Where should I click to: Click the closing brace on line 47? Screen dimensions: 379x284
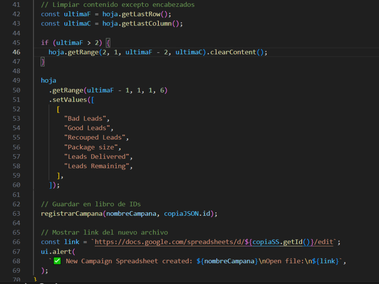[43, 62]
